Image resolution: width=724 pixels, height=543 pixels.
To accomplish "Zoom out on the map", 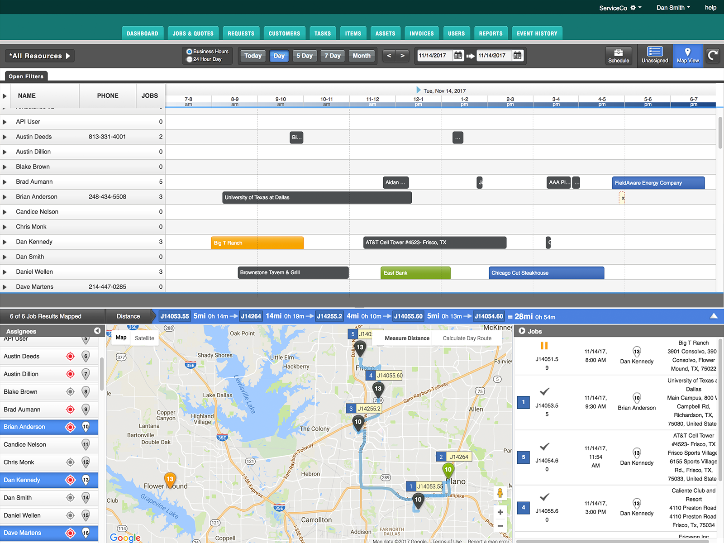I will pyautogui.click(x=500, y=526).
